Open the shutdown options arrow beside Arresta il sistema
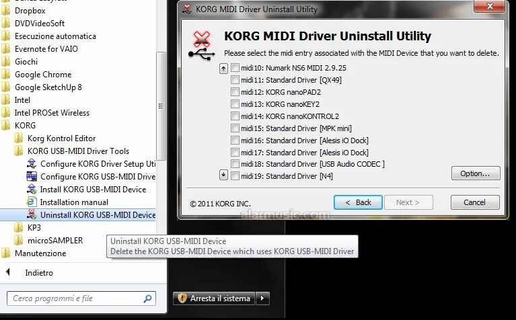Screen dimensions: 516x320 tap(262, 298)
